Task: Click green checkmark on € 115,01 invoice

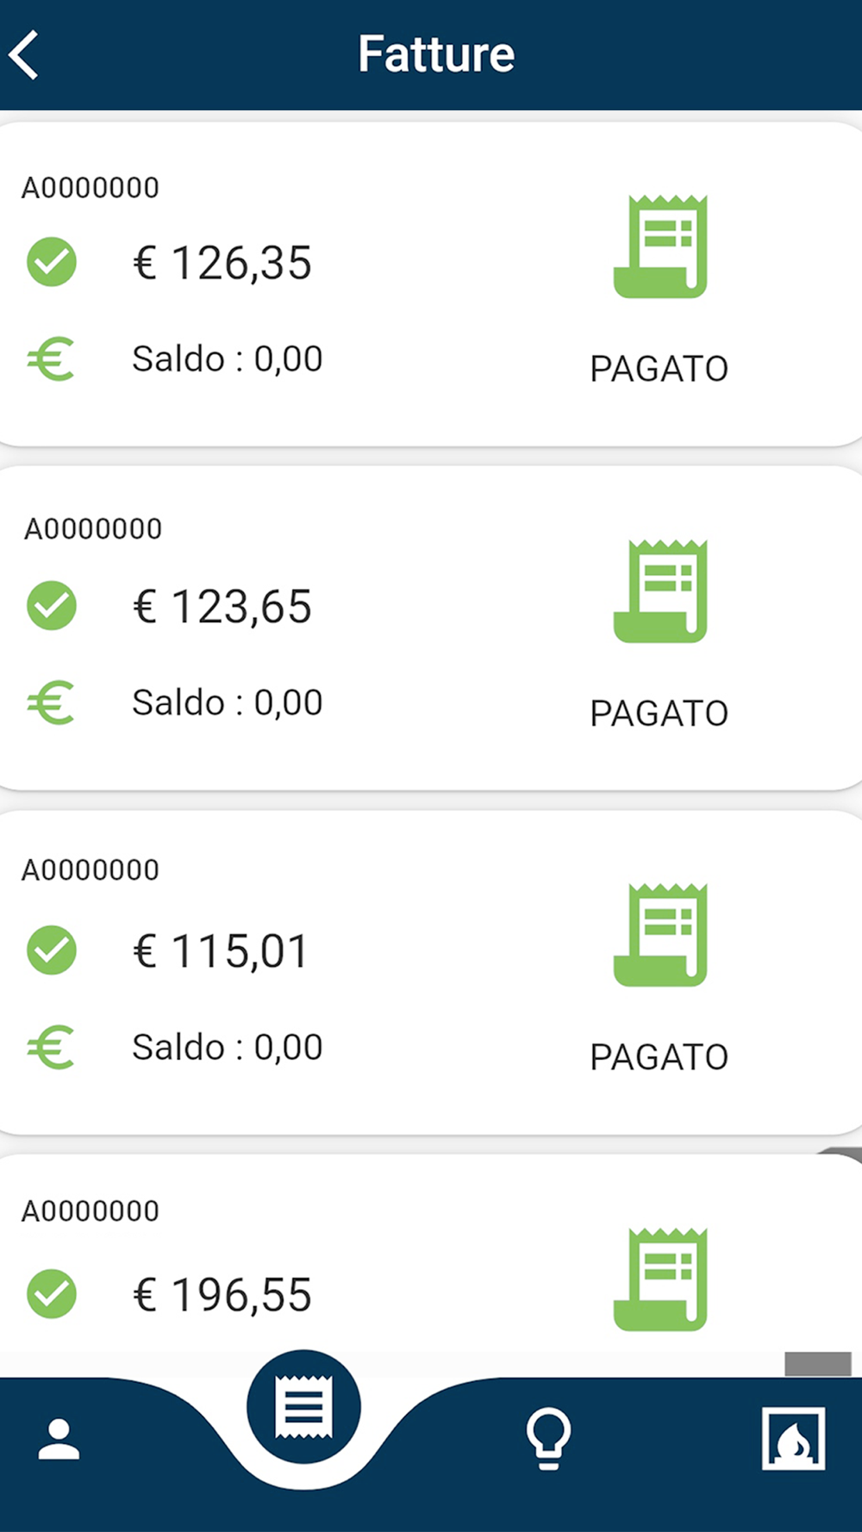Action: pos(52,950)
